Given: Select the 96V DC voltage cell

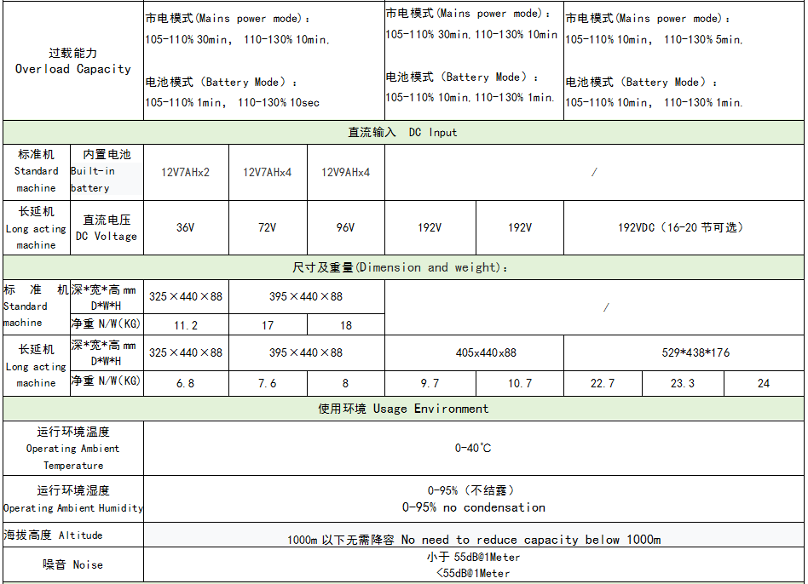Looking at the screenshot, I should (345, 227).
